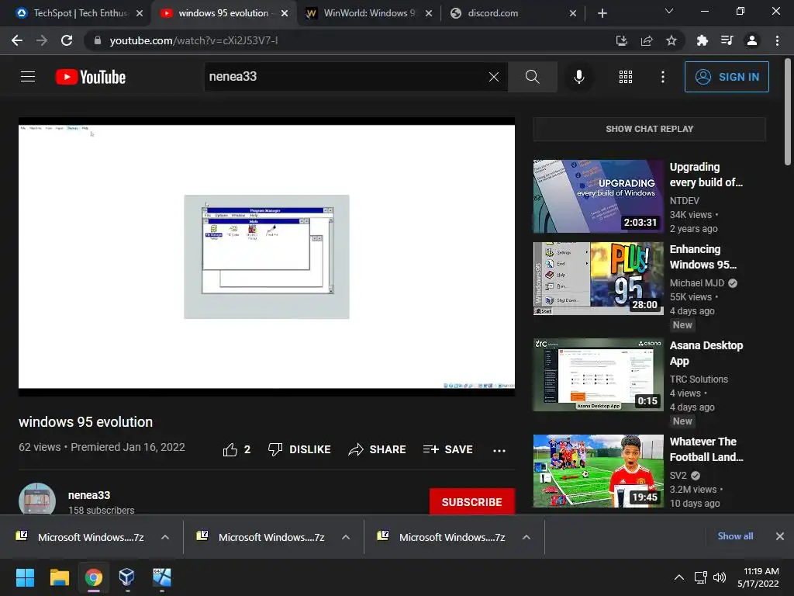This screenshot has width=794, height=596.
Task: Bookmark this page with the star icon
Action: point(671,40)
